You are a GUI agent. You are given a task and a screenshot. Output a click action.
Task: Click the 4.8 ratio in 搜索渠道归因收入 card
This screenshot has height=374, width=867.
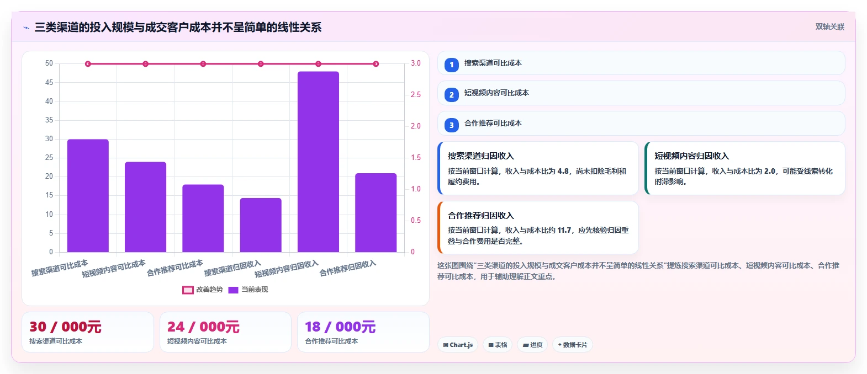tap(563, 172)
